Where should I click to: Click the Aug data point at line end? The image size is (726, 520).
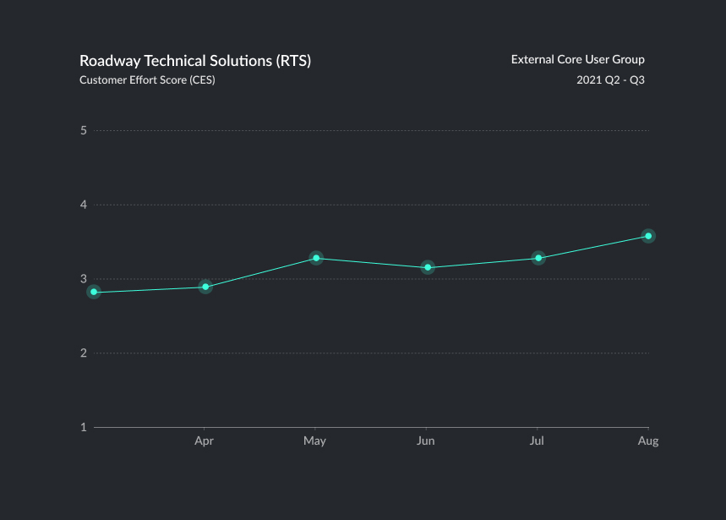pos(648,236)
